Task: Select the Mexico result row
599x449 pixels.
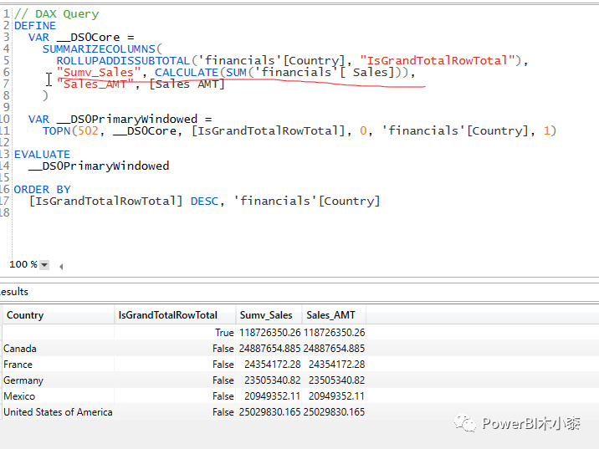Action: click(19, 395)
